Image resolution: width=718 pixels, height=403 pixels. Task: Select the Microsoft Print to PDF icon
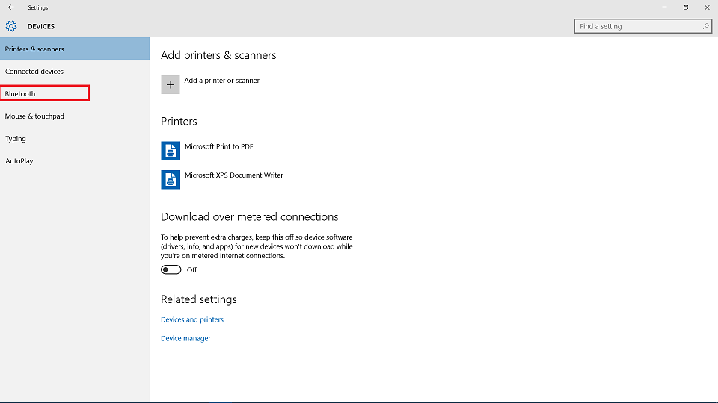(x=171, y=151)
